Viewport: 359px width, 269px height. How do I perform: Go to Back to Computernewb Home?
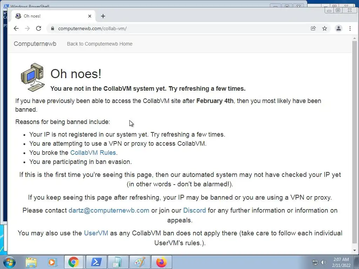[x=100, y=44]
